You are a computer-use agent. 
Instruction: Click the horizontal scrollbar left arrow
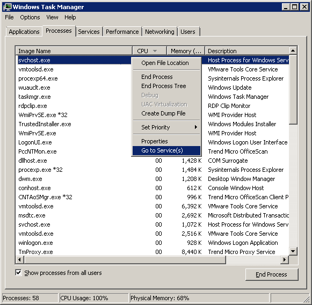[x=19, y=260]
